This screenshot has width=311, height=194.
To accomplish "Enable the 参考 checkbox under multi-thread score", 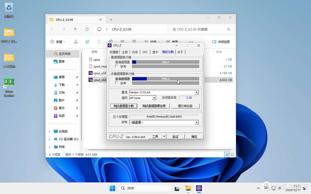I will 116,83.
